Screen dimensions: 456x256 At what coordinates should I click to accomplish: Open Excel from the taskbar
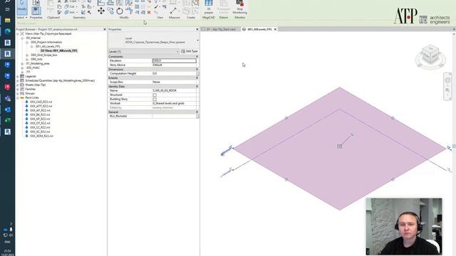pyautogui.click(x=8, y=120)
